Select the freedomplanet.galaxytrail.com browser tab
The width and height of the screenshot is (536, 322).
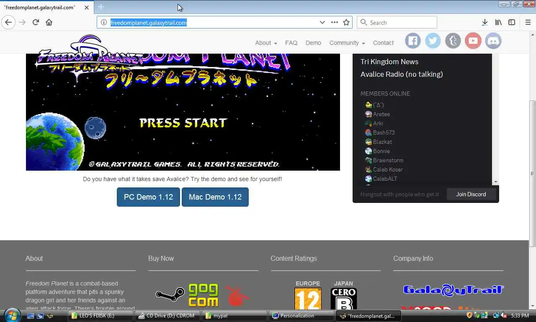point(46,7)
